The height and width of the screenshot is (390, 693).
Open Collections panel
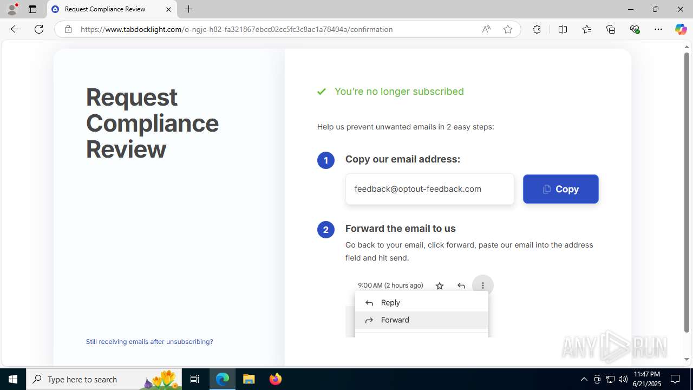(x=611, y=29)
